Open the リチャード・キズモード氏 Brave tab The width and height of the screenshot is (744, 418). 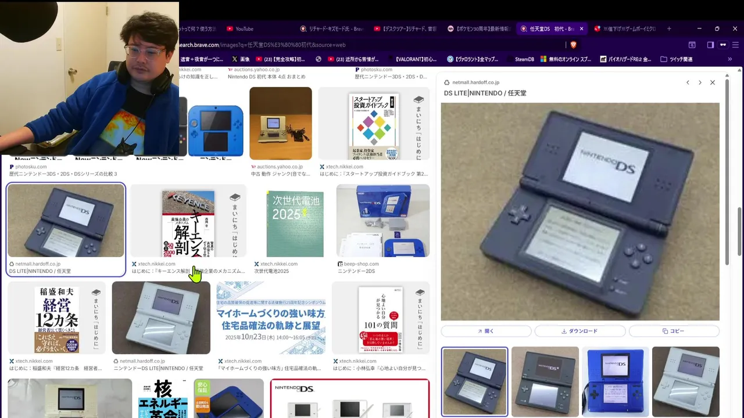331,29
